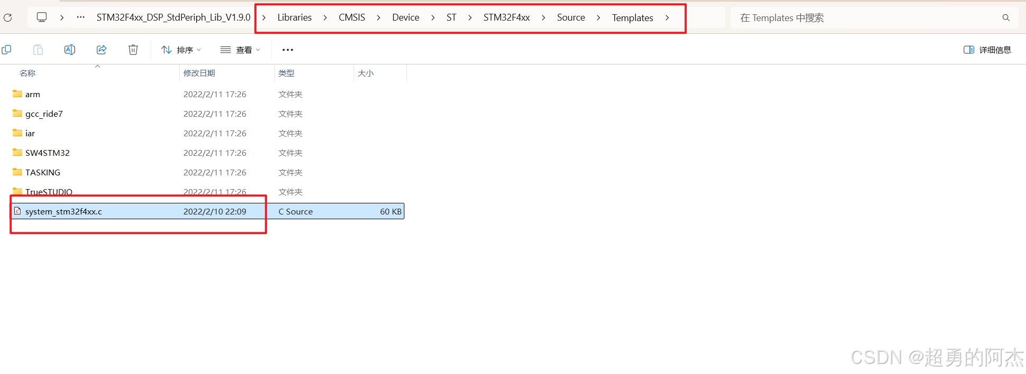Viewport: 1026px width, 374px height.
Task: Expand chevron after CMSIS breadcrumb
Action: click(x=378, y=17)
